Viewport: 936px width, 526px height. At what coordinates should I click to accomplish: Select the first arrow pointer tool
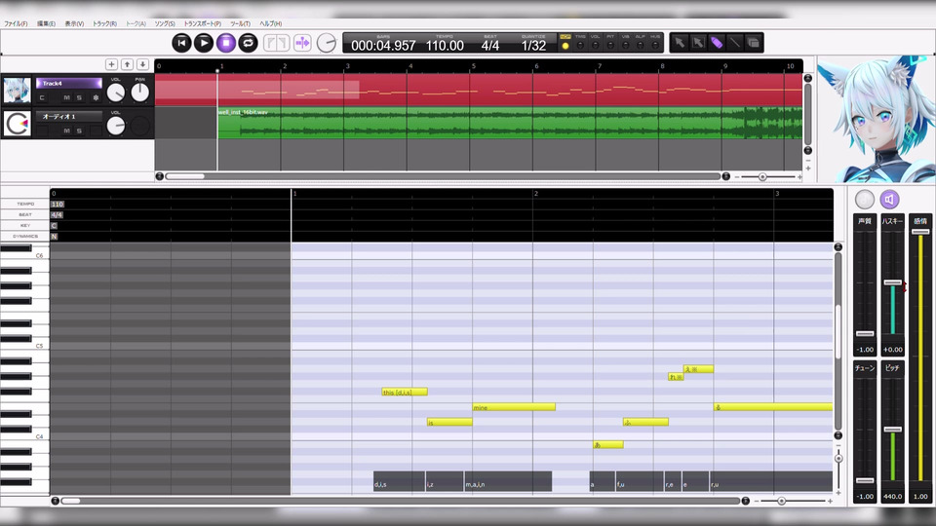(x=680, y=42)
